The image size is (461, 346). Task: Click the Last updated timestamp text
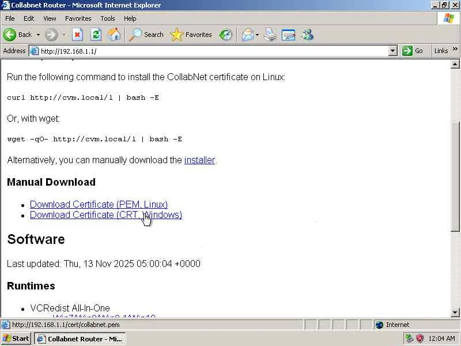coord(104,264)
